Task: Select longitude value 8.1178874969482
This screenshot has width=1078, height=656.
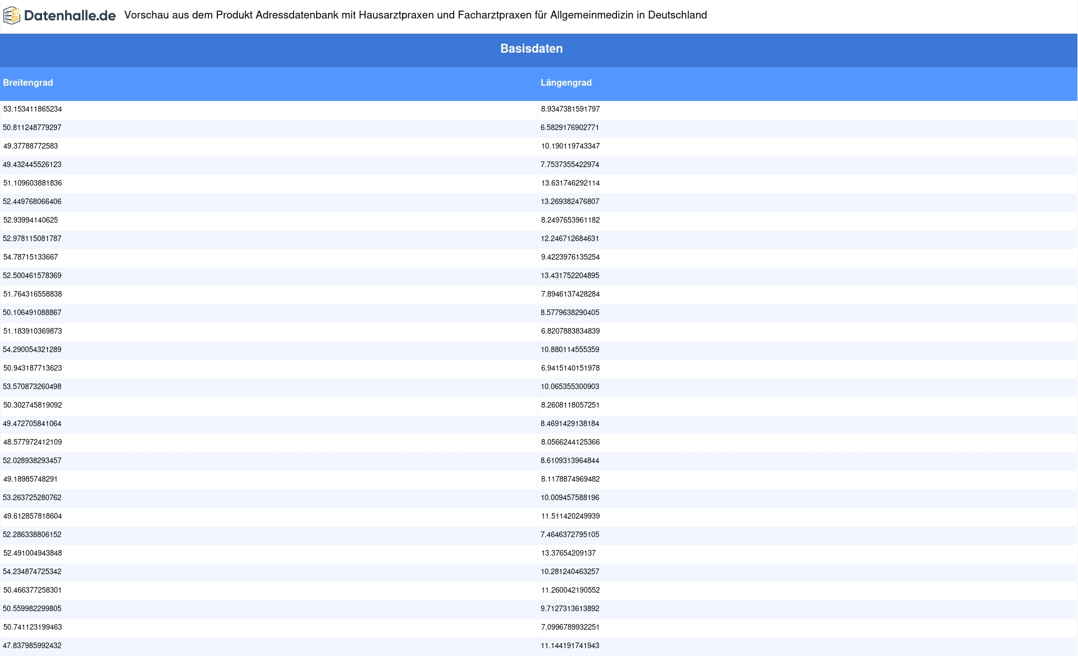Action: pyautogui.click(x=570, y=479)
